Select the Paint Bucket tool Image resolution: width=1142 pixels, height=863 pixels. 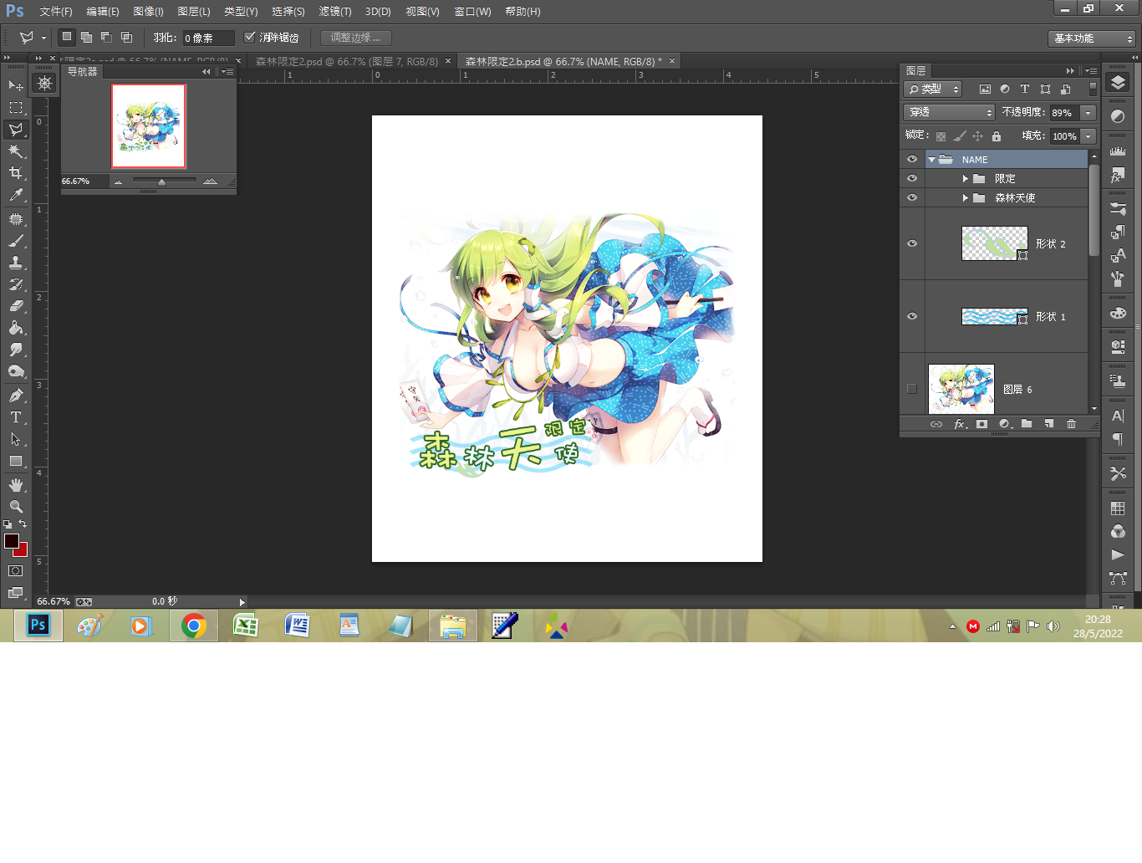click(x=16, y=328)
